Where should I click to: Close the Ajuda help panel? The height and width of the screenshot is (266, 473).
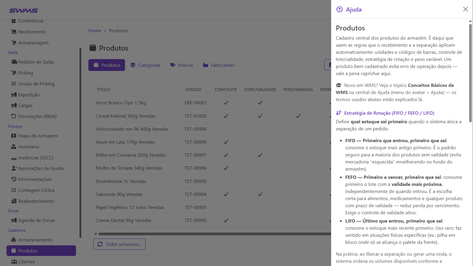466,9
